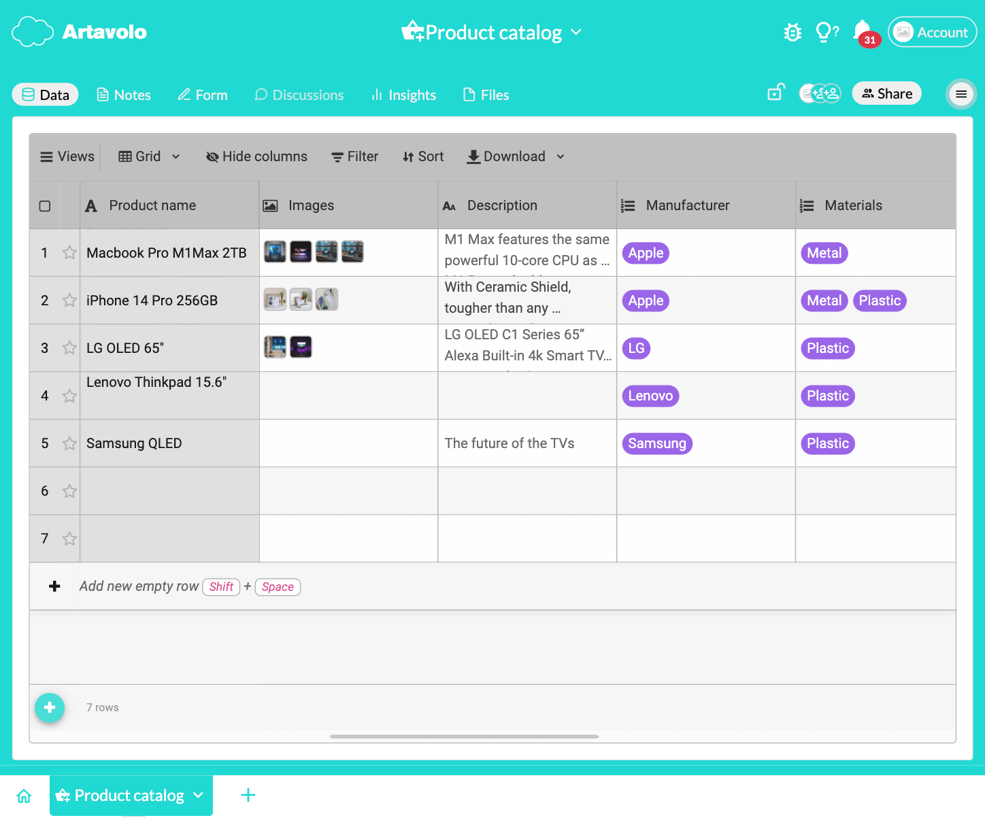
Task: Open the Discussions tab
Action: click(x=299, y=95)
